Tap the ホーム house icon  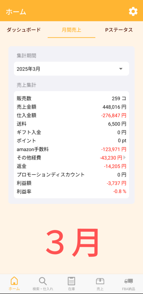click(x=14, y=281)
